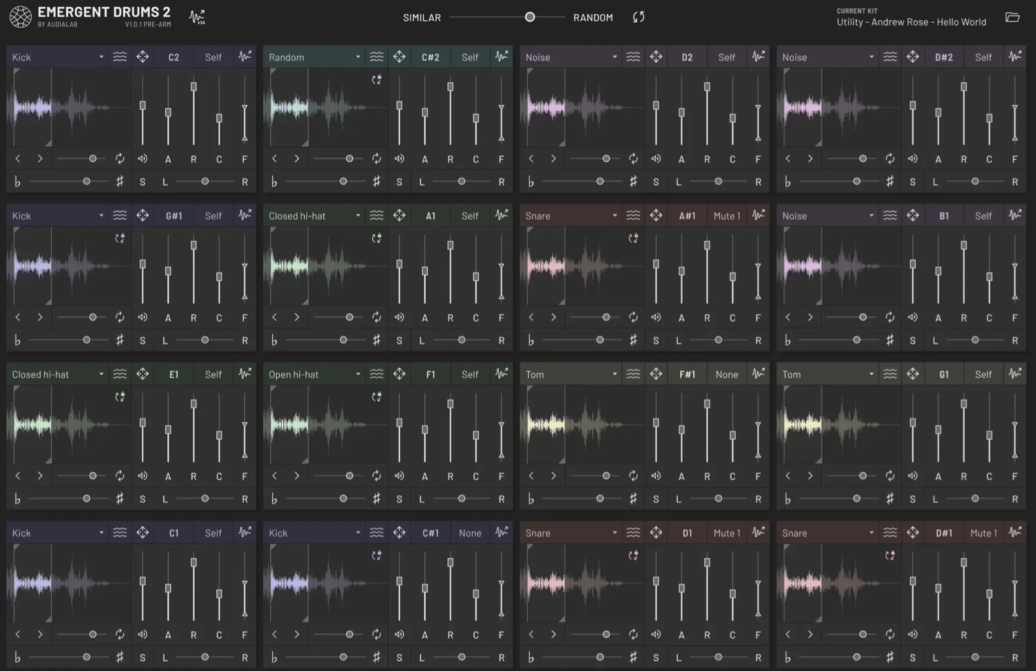This screenshot has height=671, width=1036.
Task: Click the regenerate-all arrows beside RANDOM
Action: [639, 17]
